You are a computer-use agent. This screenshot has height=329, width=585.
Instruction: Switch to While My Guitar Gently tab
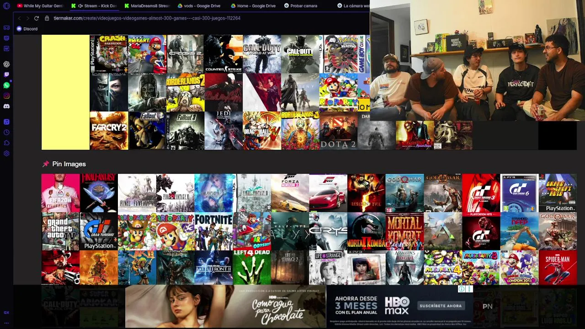tap(40, 6)
